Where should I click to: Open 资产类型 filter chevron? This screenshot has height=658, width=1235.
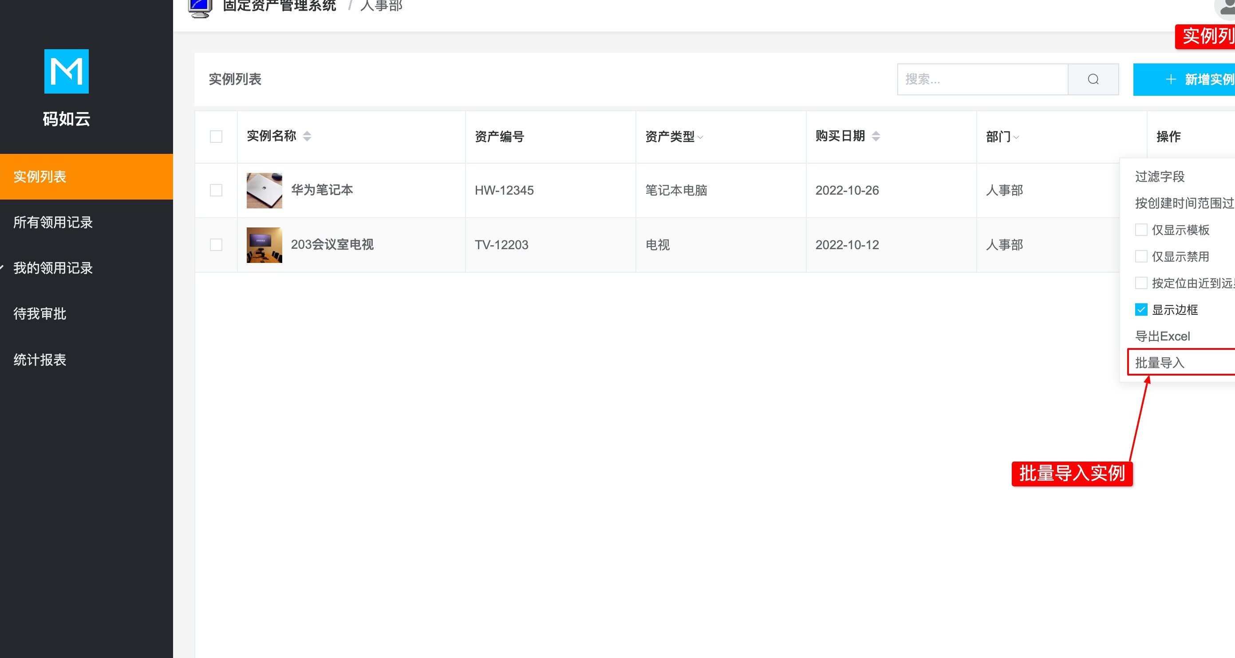pos(700,137)
